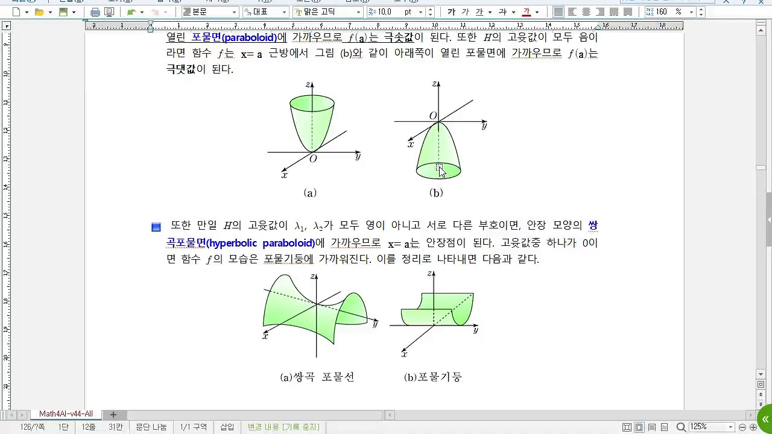Select the Math4AI-v44-All document tab
The image size is (772, 434).
click(66, 414)
